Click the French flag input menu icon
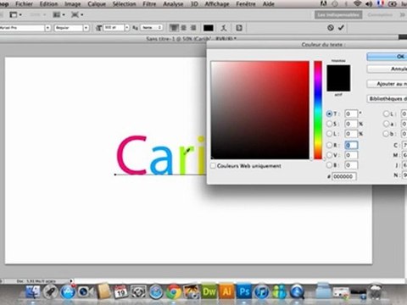Viewport: 407px width, 305px height. click(381, 3)
